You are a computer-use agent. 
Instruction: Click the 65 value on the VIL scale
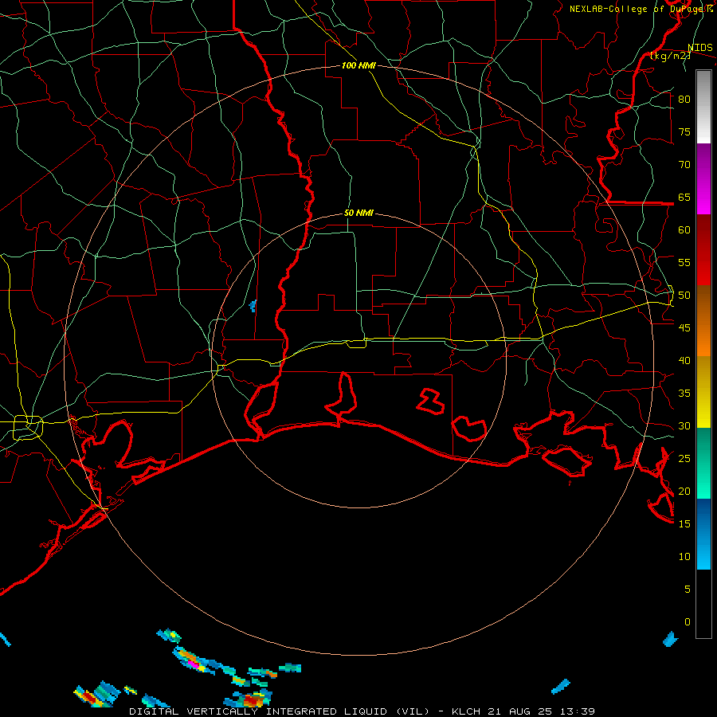(x=684, y=197)
